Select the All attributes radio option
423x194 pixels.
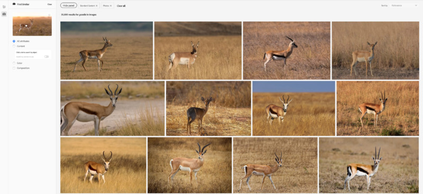tap(14, 41)
